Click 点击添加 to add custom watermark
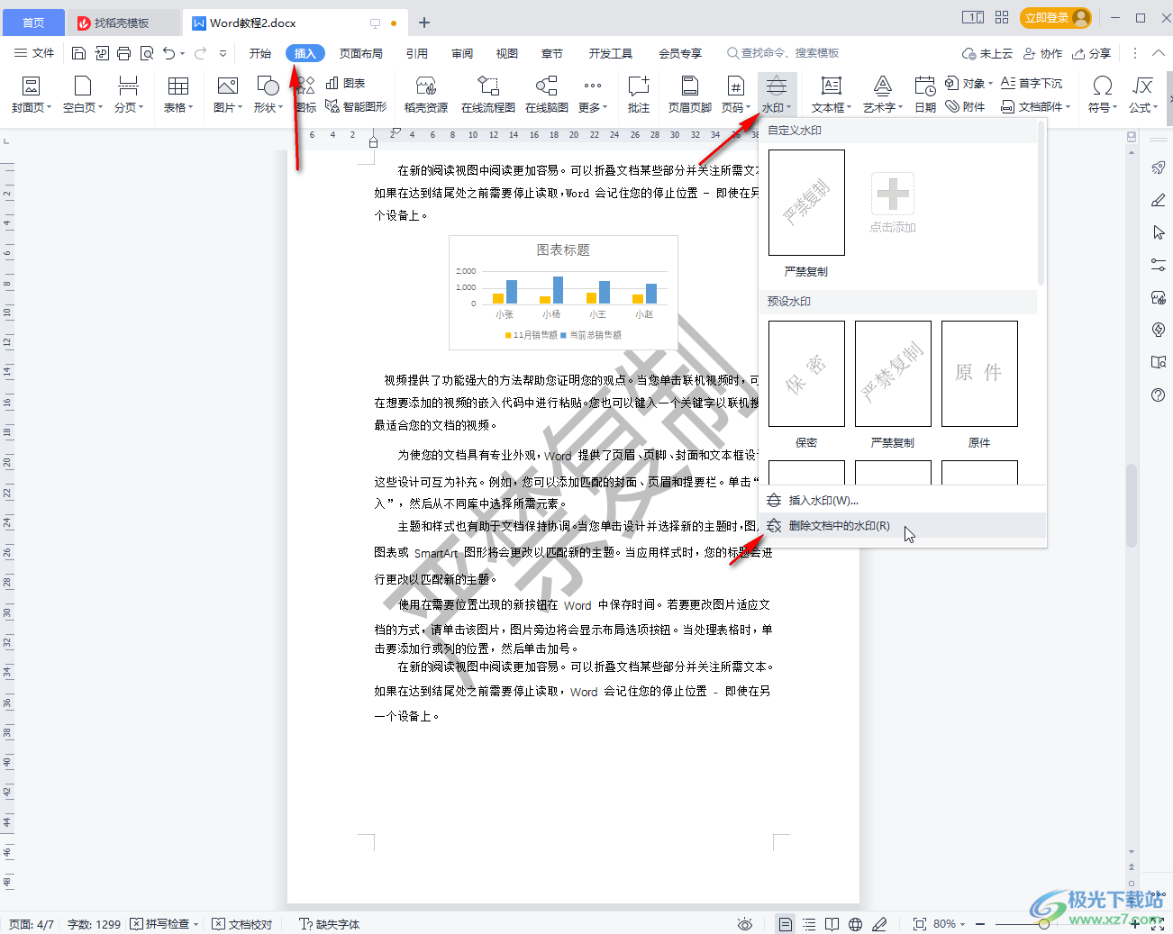1173x934 pixels. (893, 203)
